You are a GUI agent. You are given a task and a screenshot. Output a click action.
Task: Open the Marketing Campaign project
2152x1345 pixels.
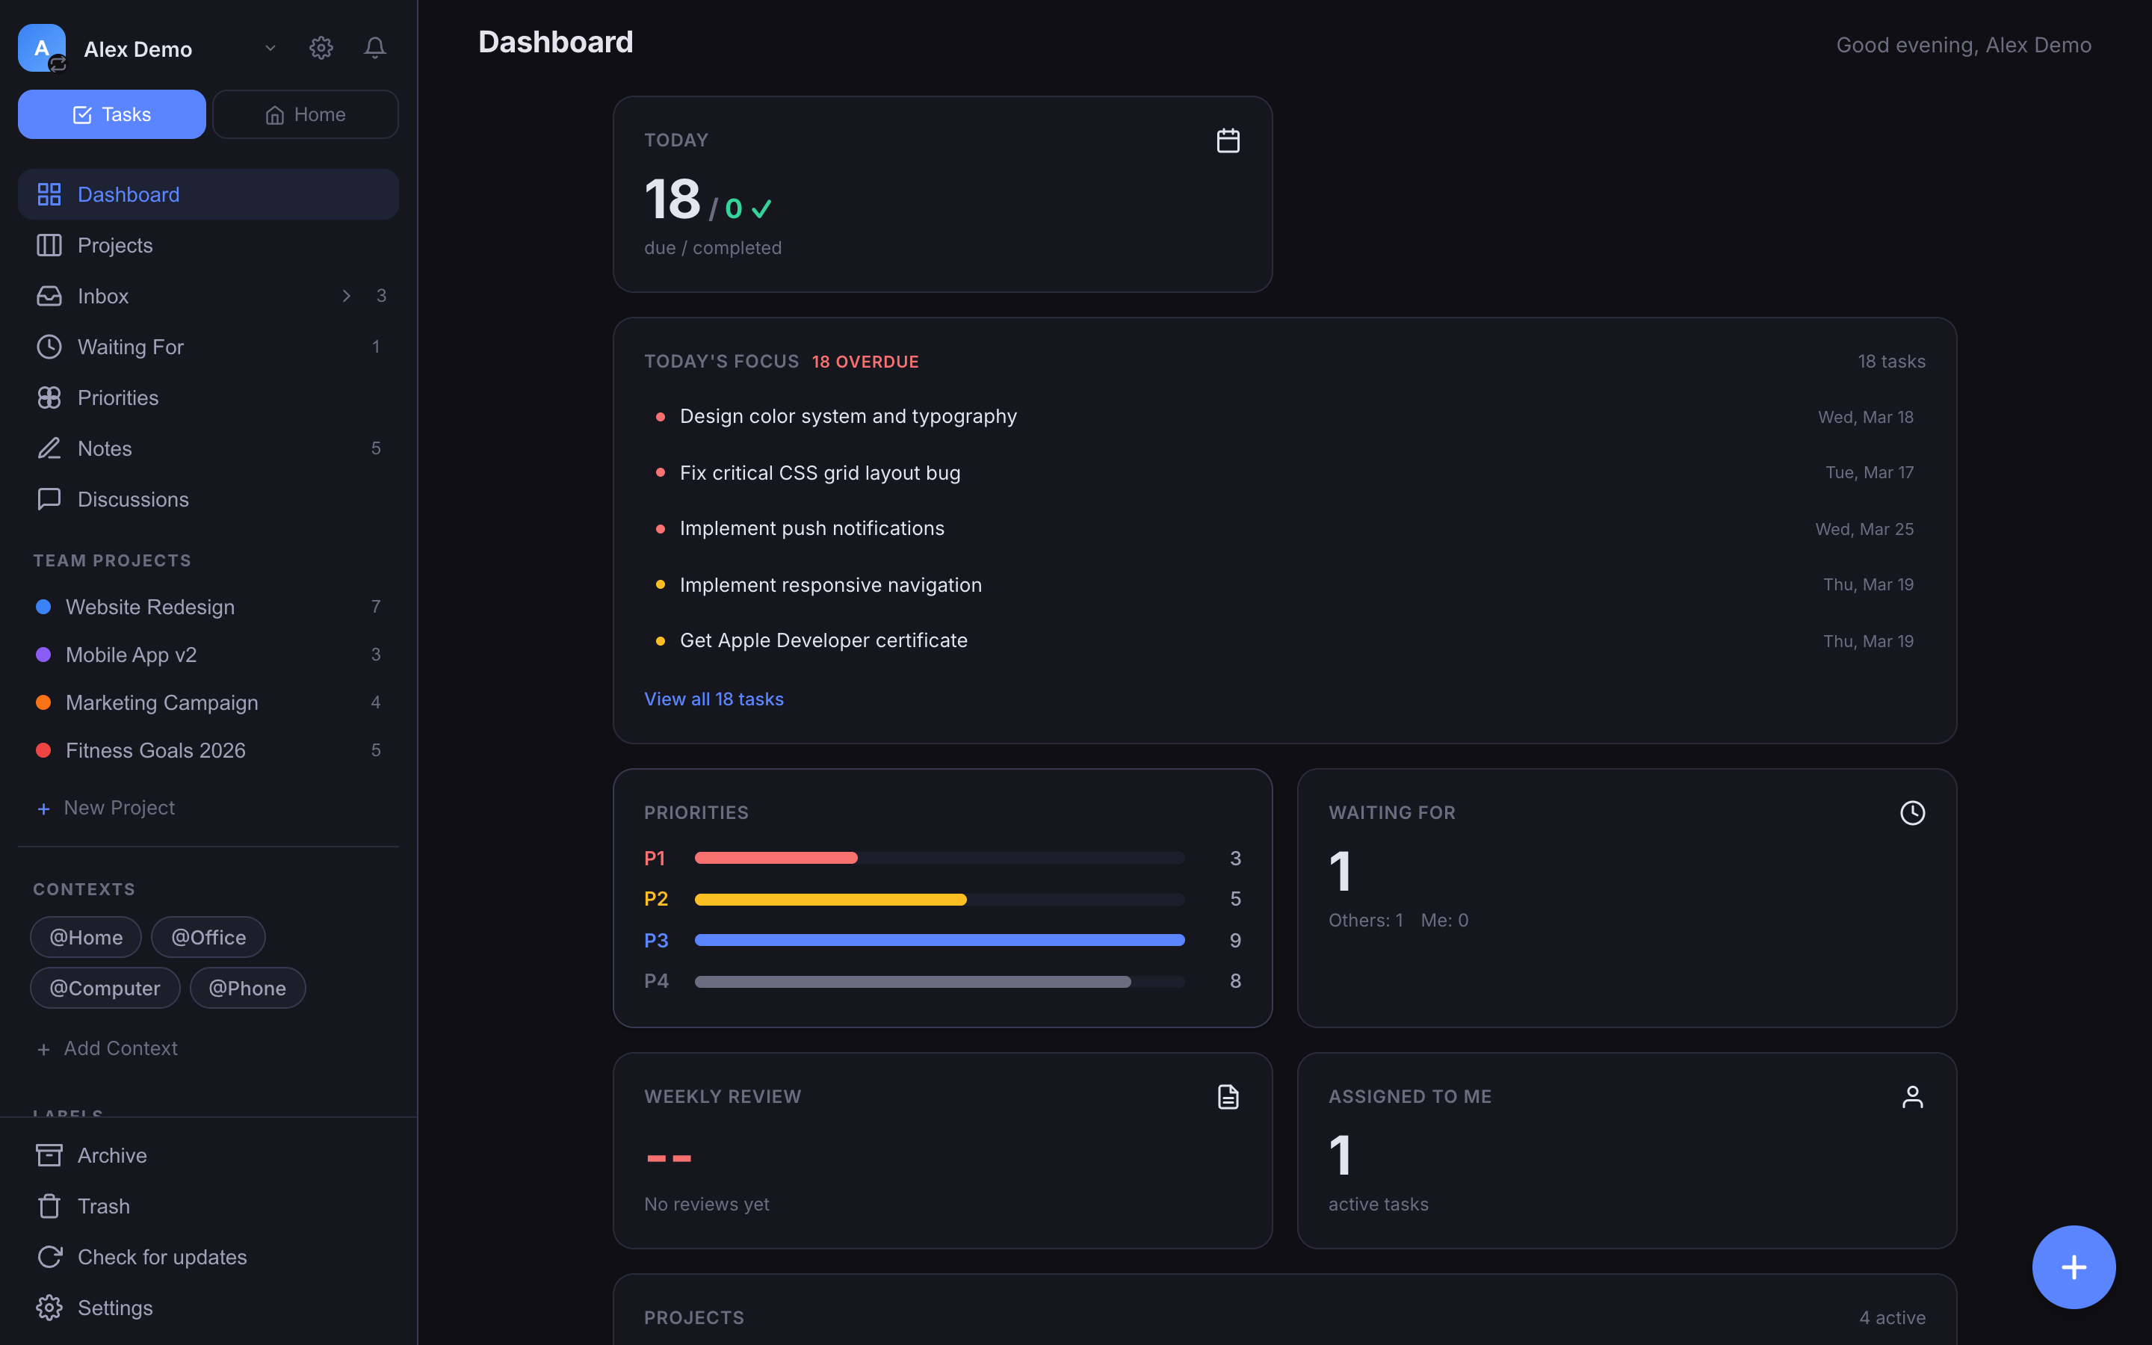208,702
